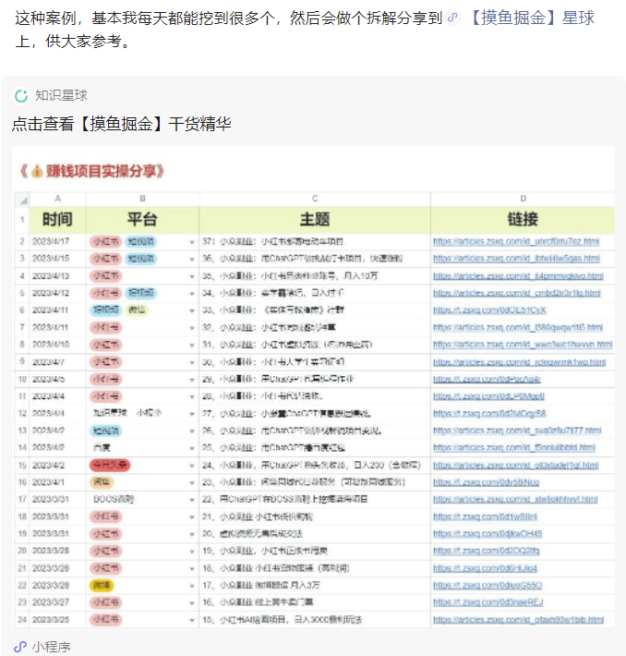Select row header 24
This screenshot has height=656, width=626.
click(x=22, y=620)
